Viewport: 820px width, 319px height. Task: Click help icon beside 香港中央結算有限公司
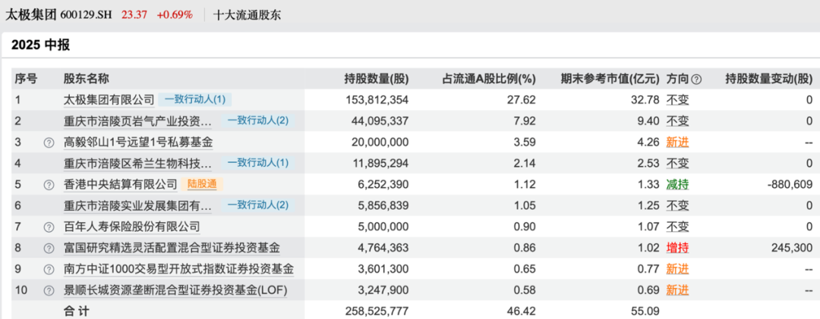pos(49,185)
